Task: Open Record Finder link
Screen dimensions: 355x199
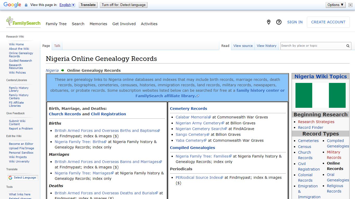Action: 311,127
